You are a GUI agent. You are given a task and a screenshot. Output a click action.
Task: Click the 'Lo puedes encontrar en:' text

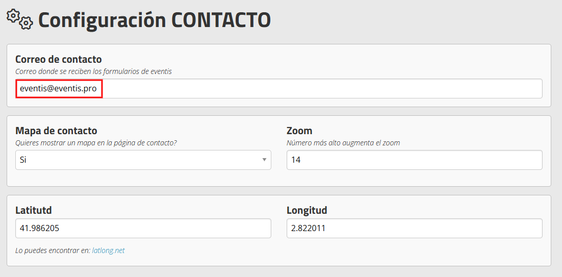[x=53, y=250]
